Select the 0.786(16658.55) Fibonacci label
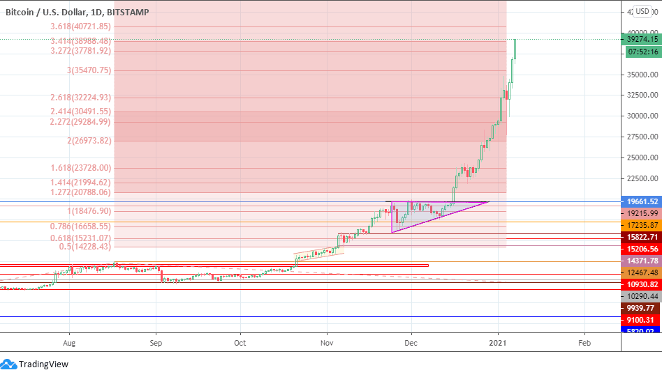This screenshot has width=662, height=377. (x=80, y=226)
